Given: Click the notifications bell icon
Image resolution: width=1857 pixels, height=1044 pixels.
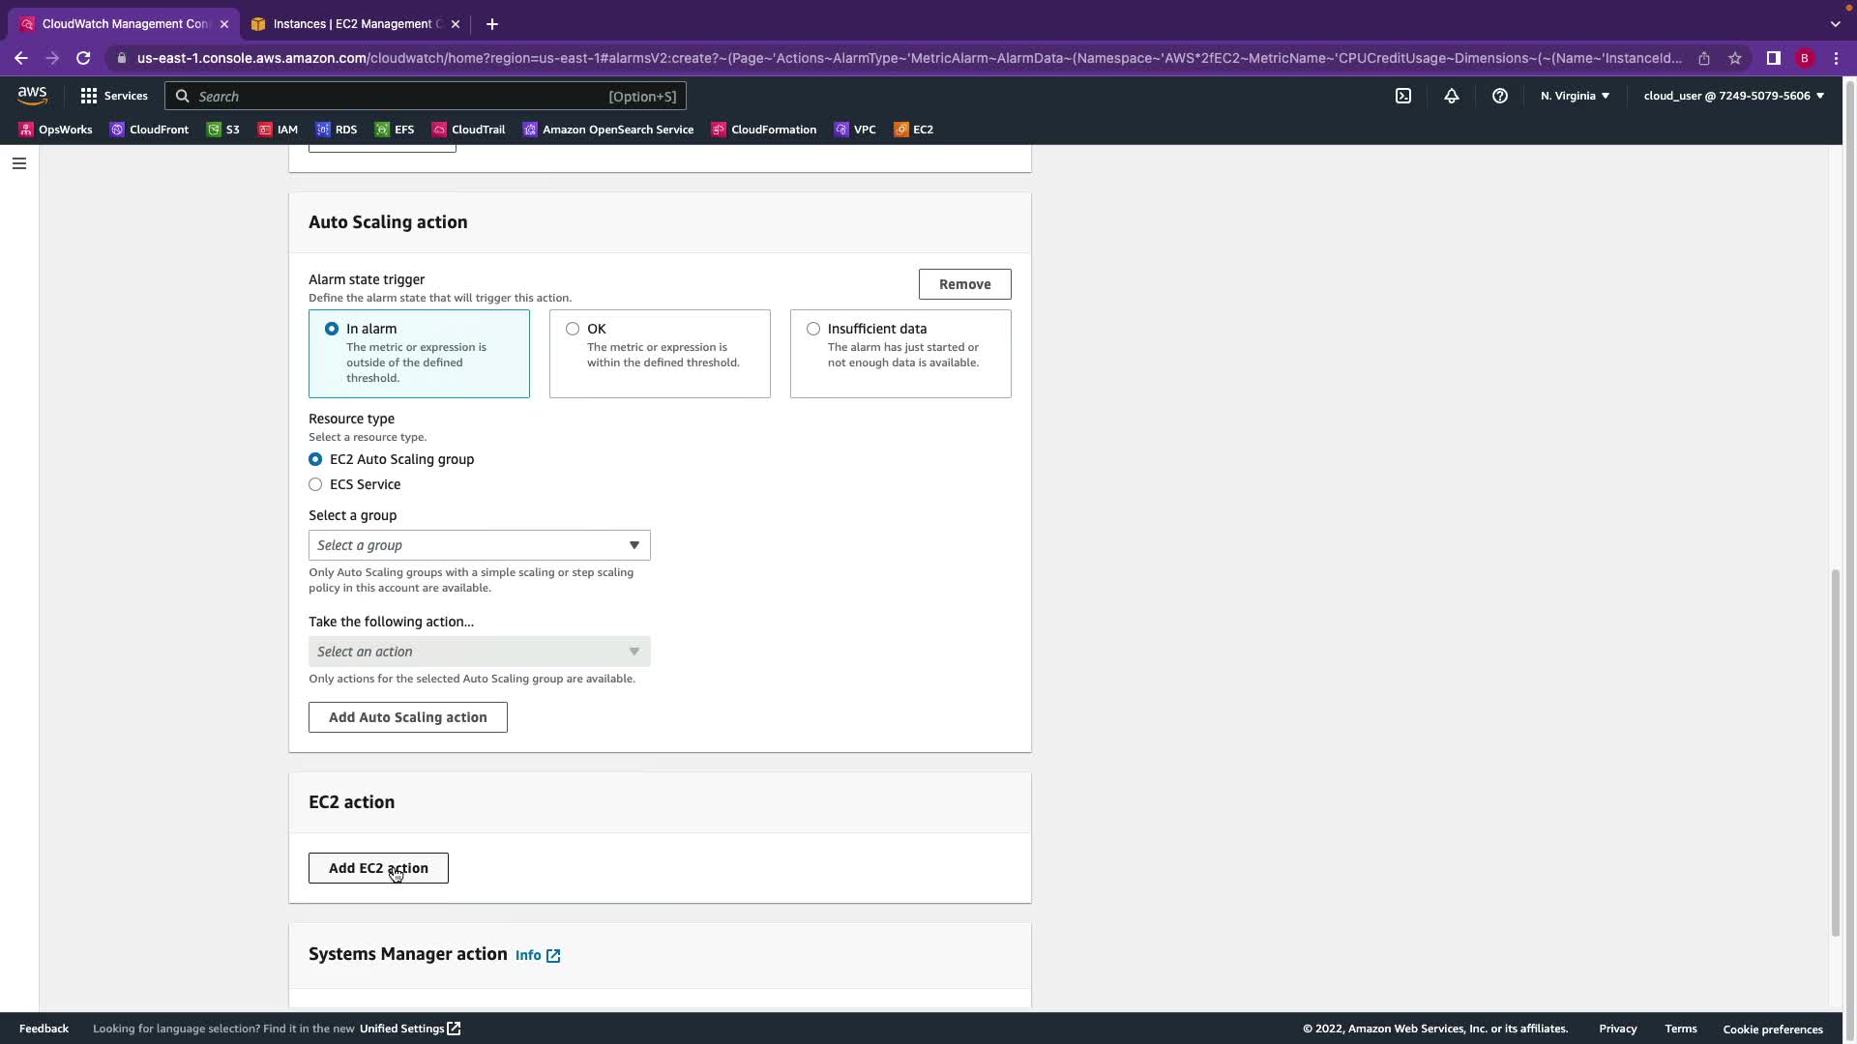Looking at the screenshot, I should (x=1451, y=96).
